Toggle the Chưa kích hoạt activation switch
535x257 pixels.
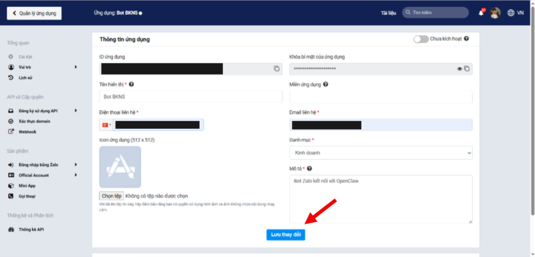421,39
